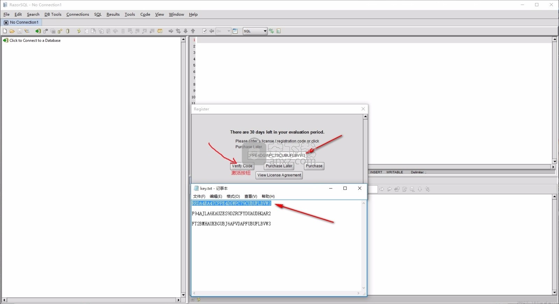Click the cylinder database icon in toolbar
Image resolution: width=559 pixels, height=304 pixels.
68,31
